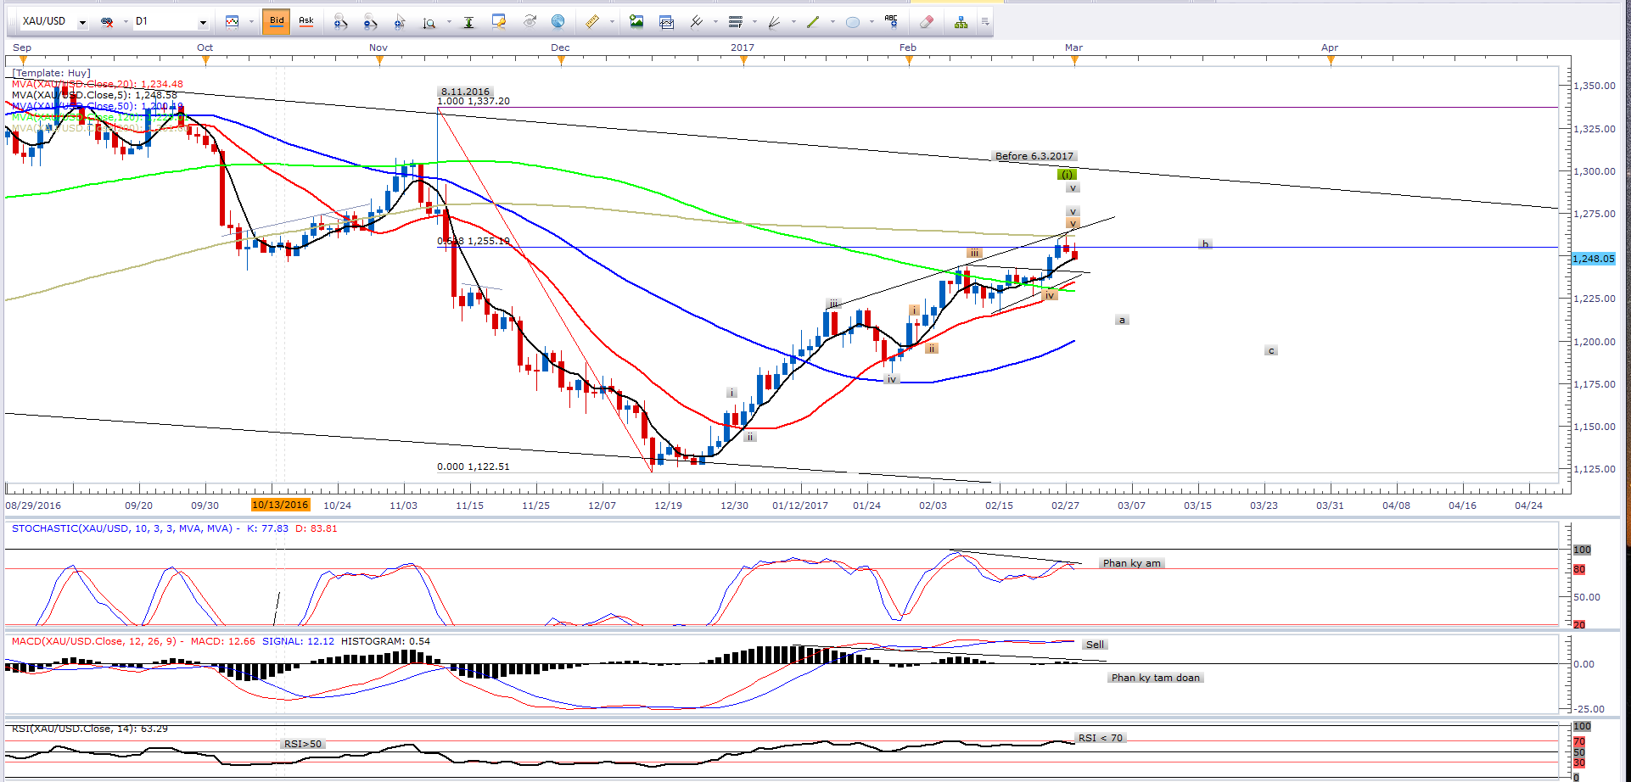1631x782 pixels.
Task: Select the ellipse shape drawing tool
Action: click(853, 22)
